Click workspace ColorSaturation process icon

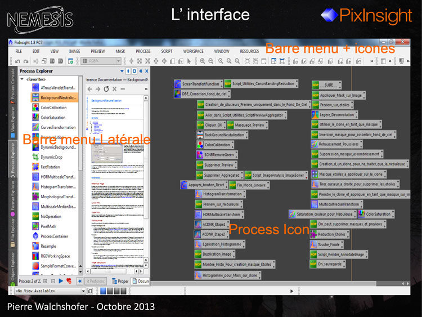376,214
